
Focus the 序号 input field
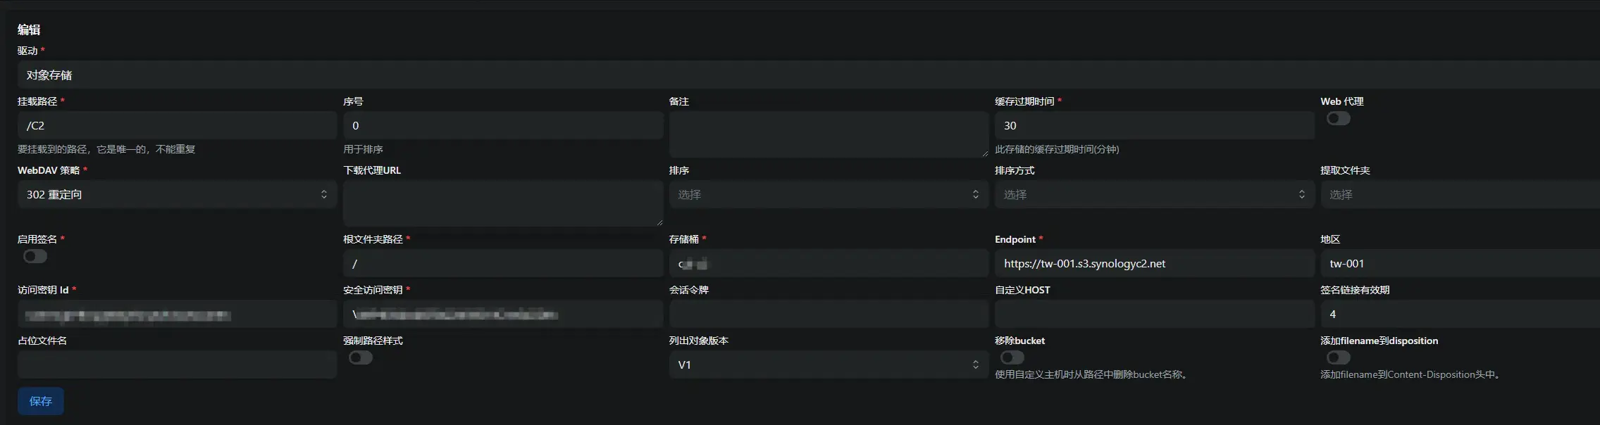pyautogui.click(x=503, y=125)
